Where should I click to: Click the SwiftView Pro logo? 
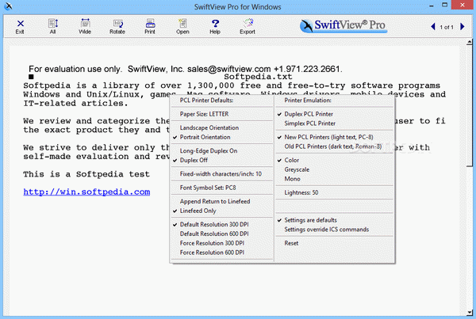pos(343,26)
